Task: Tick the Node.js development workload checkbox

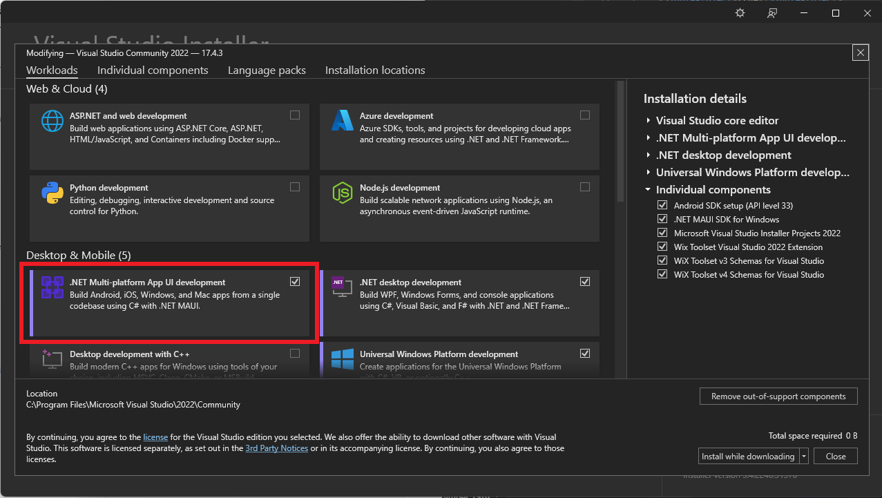Action: tap(585, 187)
